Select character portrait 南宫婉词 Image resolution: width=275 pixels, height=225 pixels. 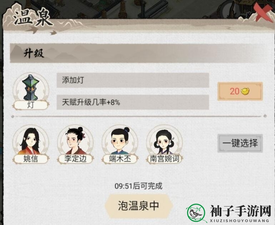pyautogui.click(x=164, y=142)
